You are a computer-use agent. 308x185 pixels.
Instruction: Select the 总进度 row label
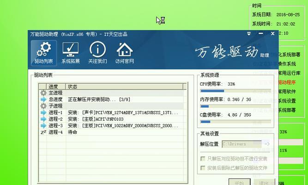click(x=55, y=99)
